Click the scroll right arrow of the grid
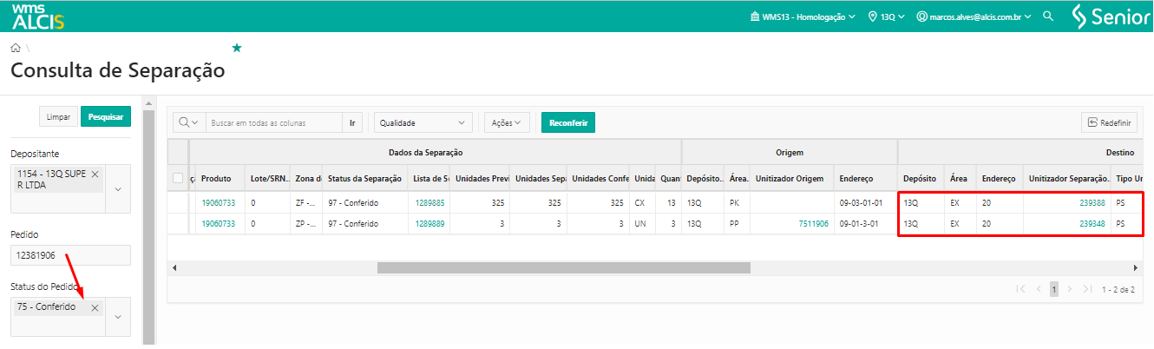This screenshot has height=349, width=1154. pyautogui.click(x=1136, y=268)
